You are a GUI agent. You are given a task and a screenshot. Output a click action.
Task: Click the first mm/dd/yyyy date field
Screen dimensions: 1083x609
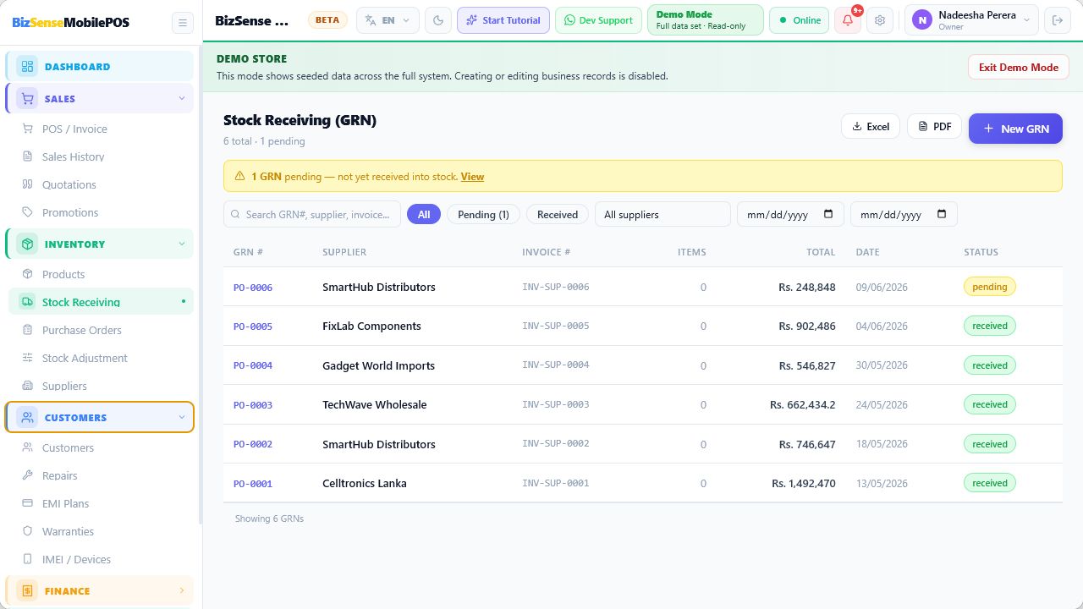click(790, 215)
